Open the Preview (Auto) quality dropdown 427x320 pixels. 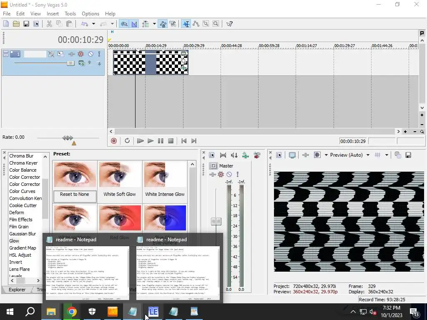(x=368, y=155)
